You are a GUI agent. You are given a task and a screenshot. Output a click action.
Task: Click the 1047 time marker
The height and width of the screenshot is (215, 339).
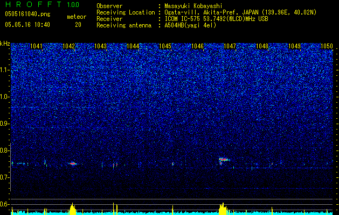(230, 46)
